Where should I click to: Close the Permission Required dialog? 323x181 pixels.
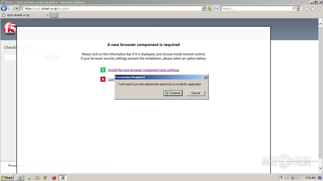205,77
